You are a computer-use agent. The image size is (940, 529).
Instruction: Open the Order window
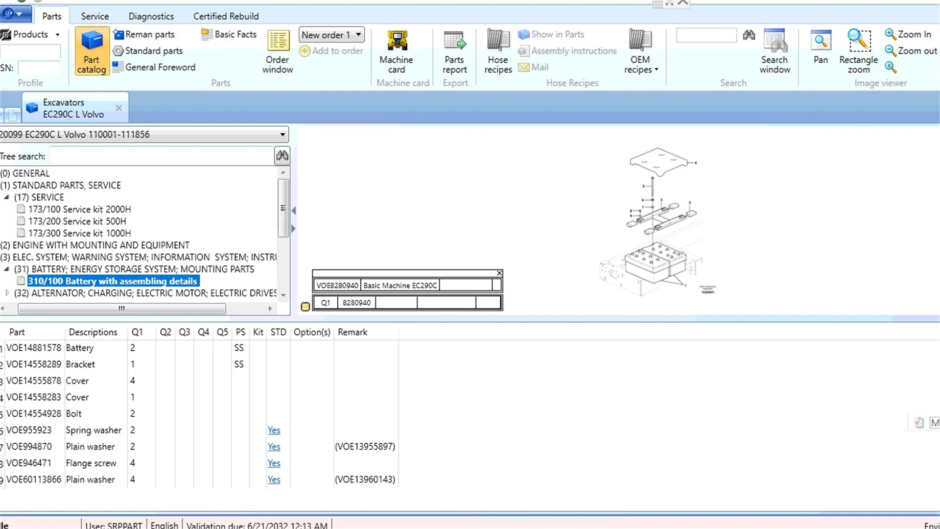pyautogui.click(x=278, y=52)
